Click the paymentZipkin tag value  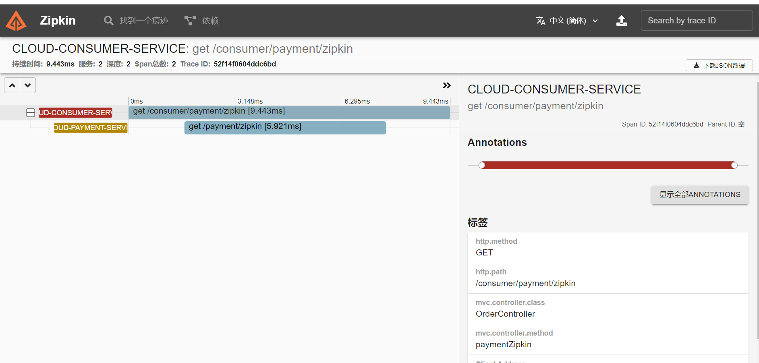click(504, 344)
